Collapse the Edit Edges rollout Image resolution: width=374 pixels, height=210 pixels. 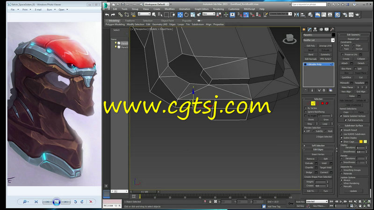tap(318, 149)
